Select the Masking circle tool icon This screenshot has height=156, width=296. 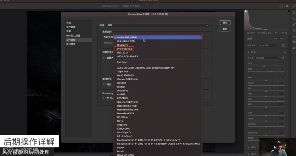pos(294,31)
